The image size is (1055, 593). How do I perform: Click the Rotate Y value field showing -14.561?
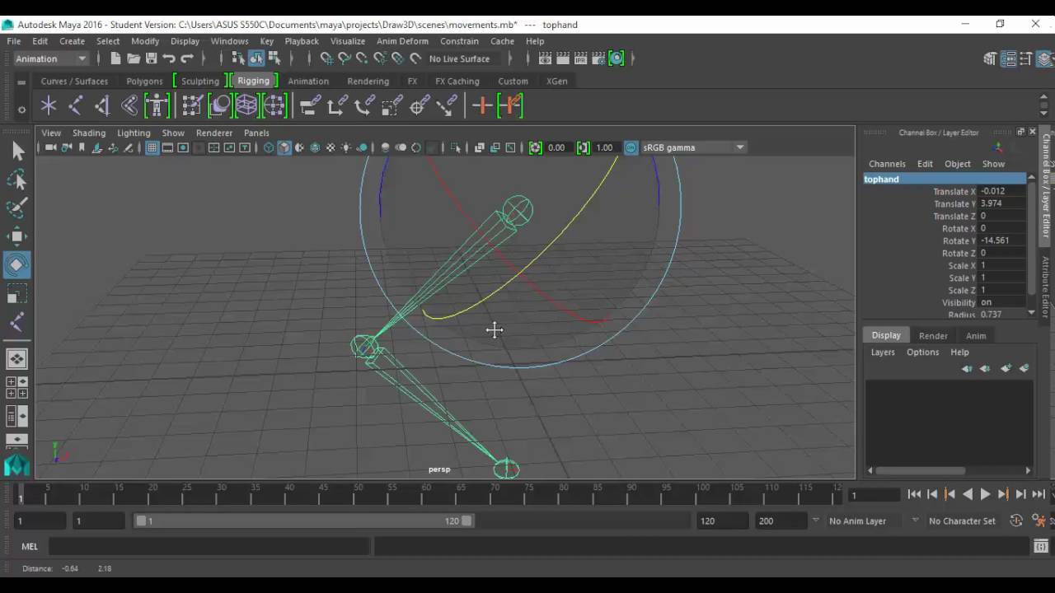click(1002, 240)
